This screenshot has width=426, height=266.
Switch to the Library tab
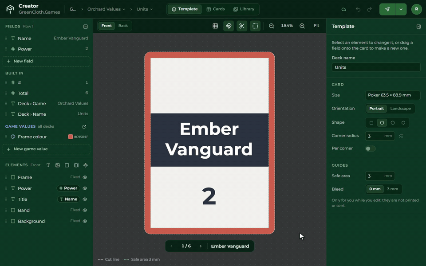tap(244, 9)
